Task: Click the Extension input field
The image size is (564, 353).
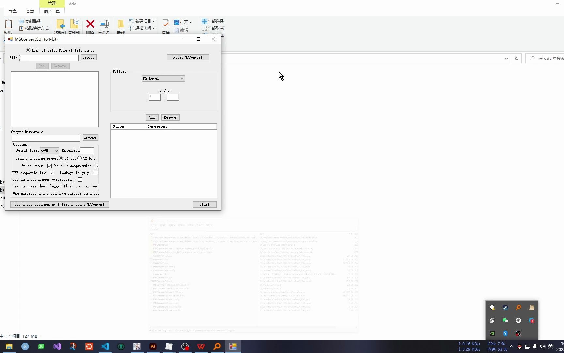Action: click(87, 151)
